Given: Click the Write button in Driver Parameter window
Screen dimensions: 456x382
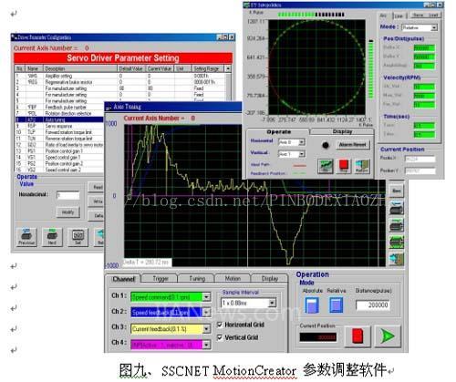Looking at the screenshot, I should click(96, 201).
